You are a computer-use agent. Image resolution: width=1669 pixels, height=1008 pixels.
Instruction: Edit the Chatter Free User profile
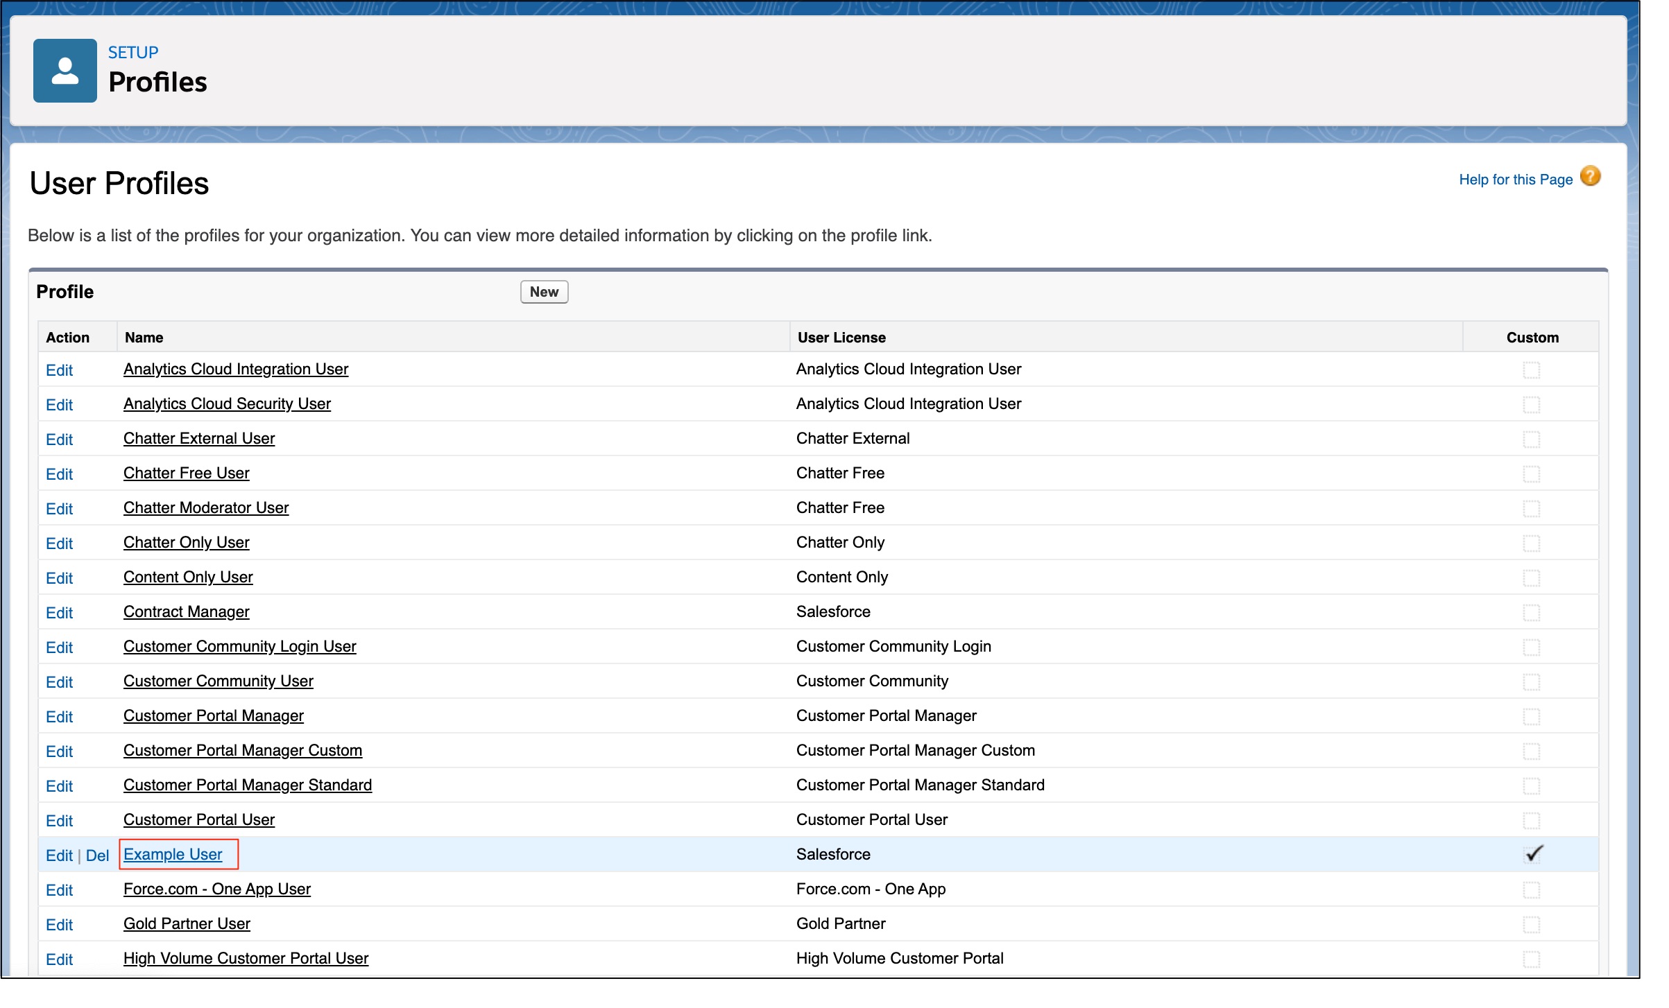(59, 474)
